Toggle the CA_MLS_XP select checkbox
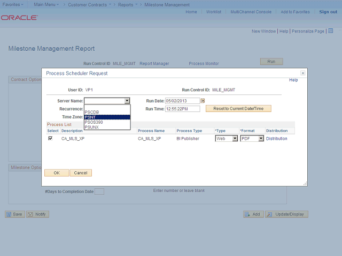 [x=51, y=139]
